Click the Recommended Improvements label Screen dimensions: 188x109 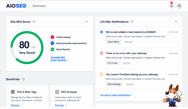pos(71,43)
